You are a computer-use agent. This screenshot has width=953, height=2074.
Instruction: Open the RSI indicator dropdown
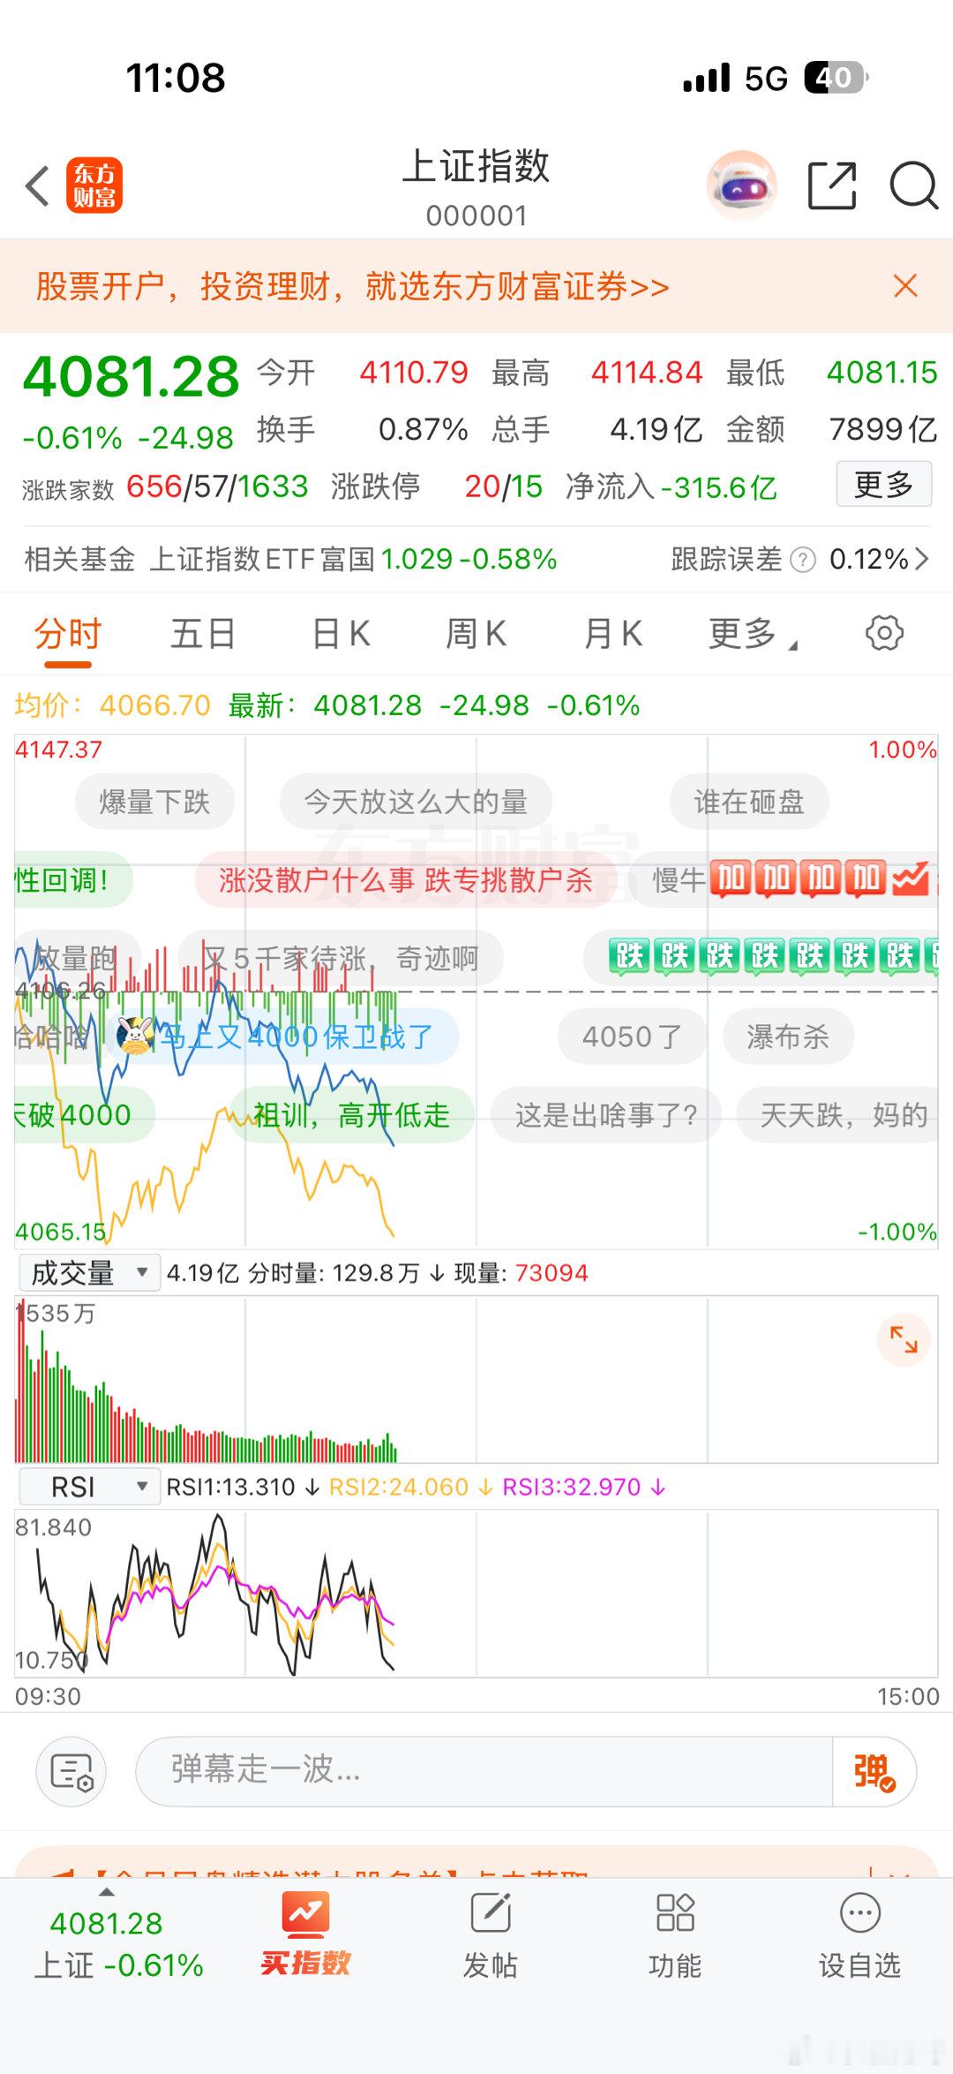pyautogui.click(x=89, y=1487)
